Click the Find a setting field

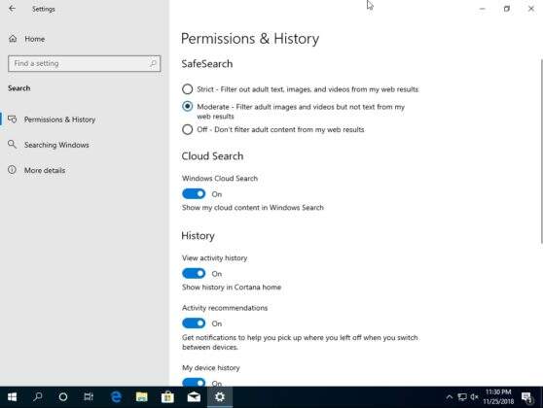click(x=84, y=63)
